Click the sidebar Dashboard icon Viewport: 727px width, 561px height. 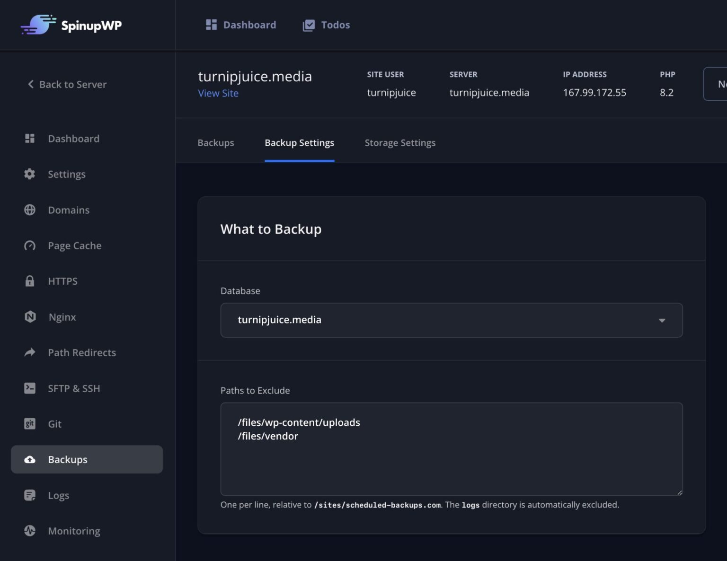(x=30, y=138)
